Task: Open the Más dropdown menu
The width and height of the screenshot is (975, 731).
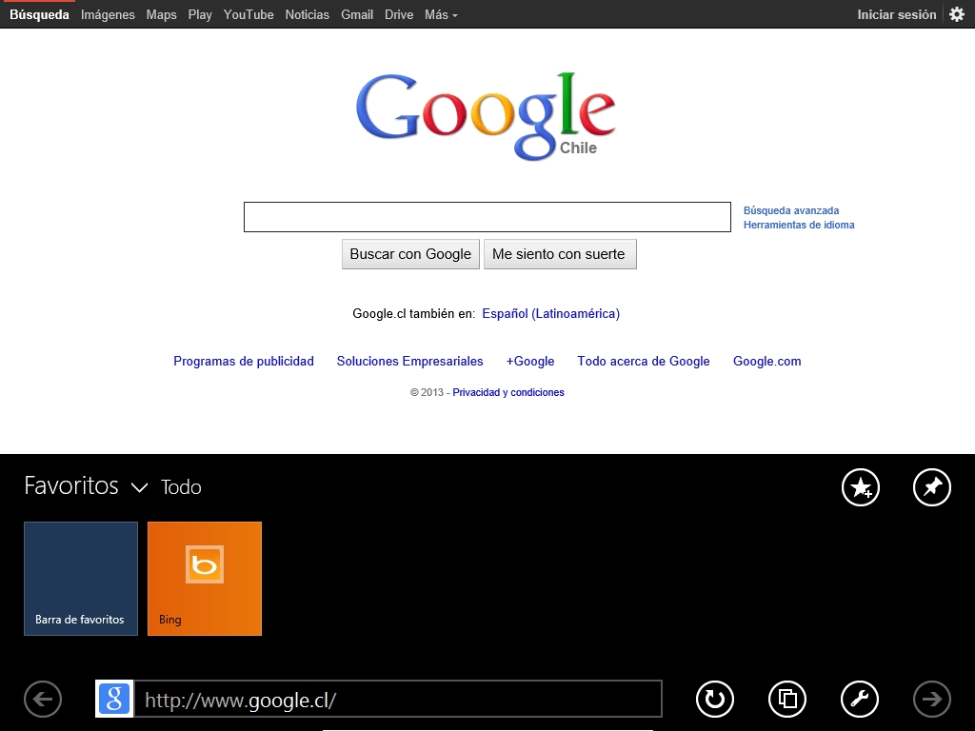Action: (441, 14)
